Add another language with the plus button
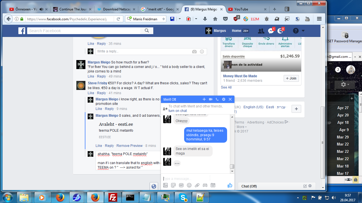This screenshot has height=203, width=362. (x=296, y=109)
